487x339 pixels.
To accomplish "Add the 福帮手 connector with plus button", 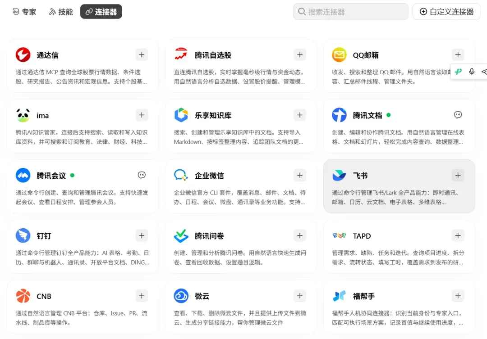I will (458, 296).
